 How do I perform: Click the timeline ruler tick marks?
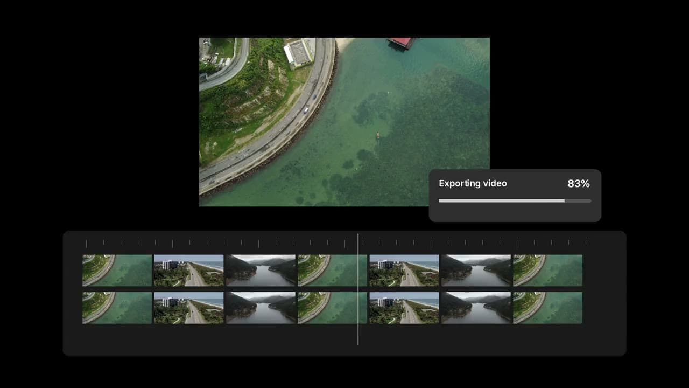336,244
